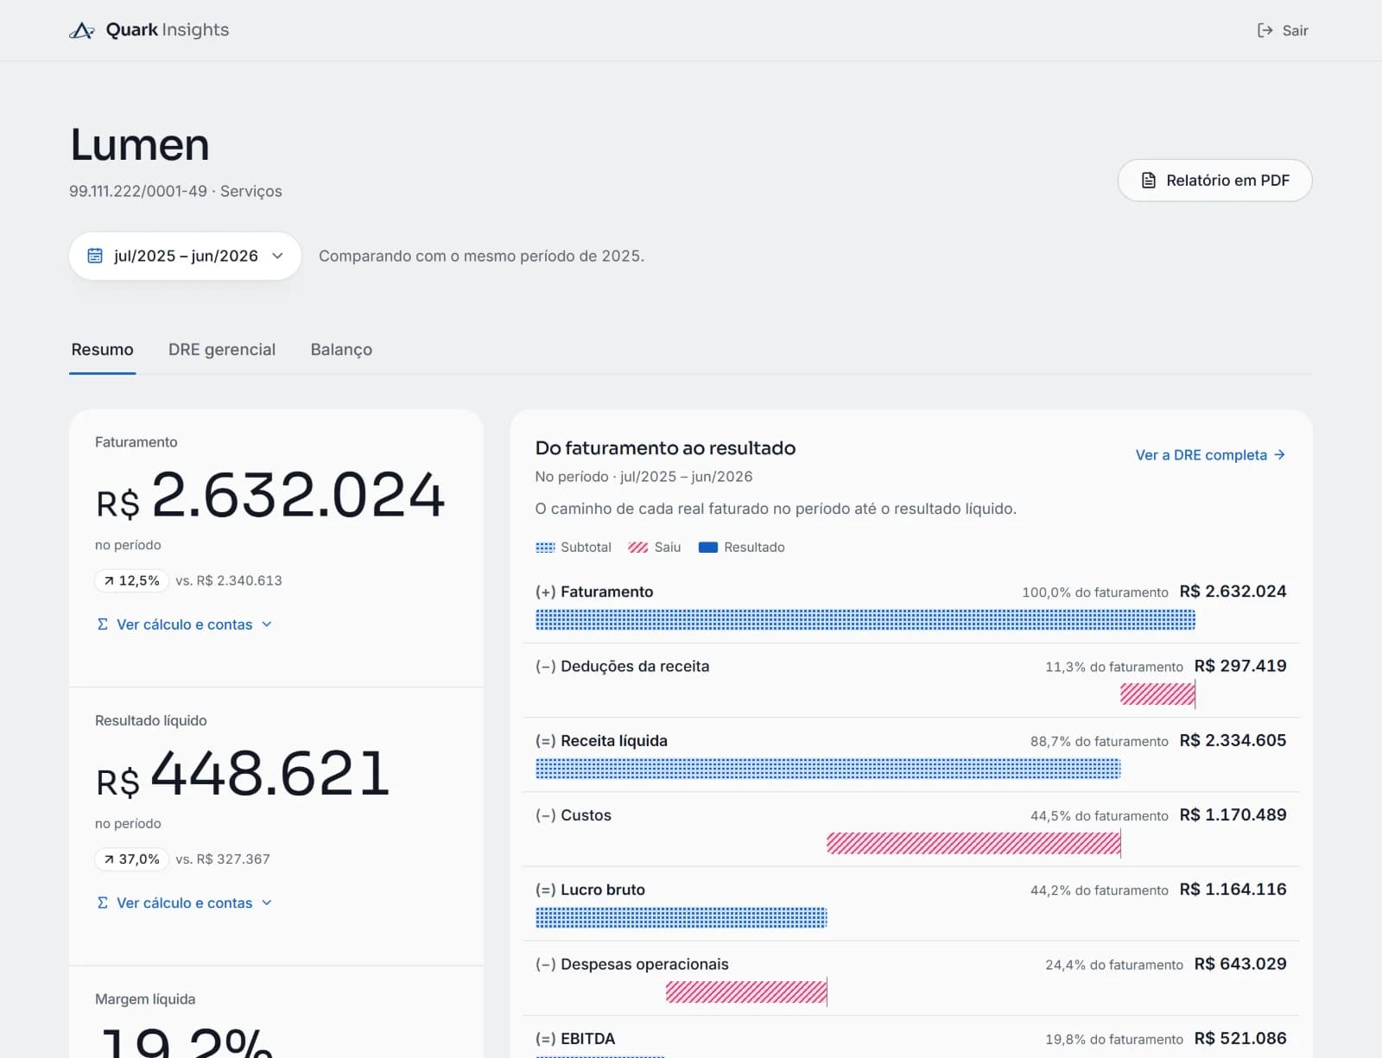Viewport: 1382px width, 1058px height.
Task: Switch to the DRE gerencial tab
Action: tap(222, 349)
